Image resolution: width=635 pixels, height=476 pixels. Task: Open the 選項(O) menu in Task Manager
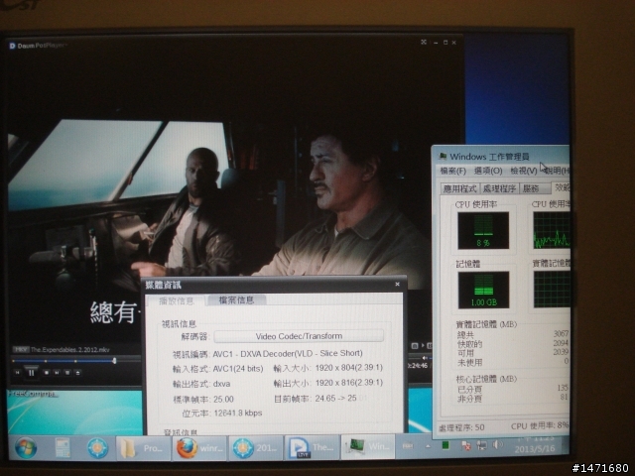pyautogui.click(x=488, y=171)
